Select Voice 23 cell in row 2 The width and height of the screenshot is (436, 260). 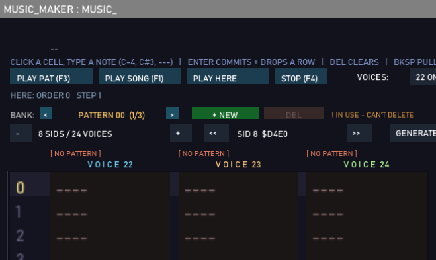238,232
